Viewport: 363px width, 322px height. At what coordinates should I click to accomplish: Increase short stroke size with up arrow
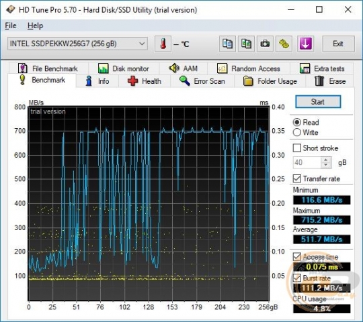click(x=326, y=160)
